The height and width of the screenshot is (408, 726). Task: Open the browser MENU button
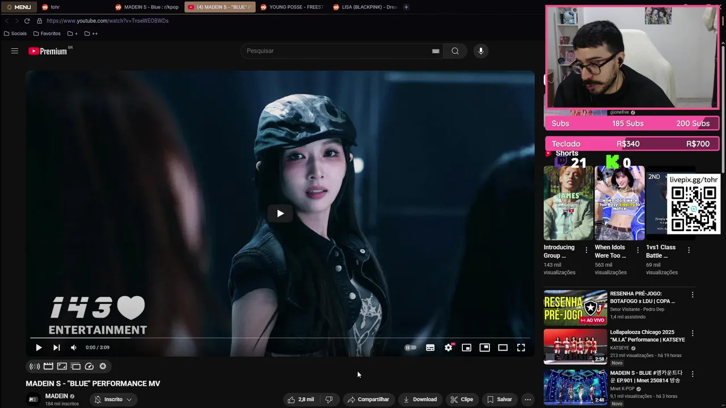(x=19, y=7)
